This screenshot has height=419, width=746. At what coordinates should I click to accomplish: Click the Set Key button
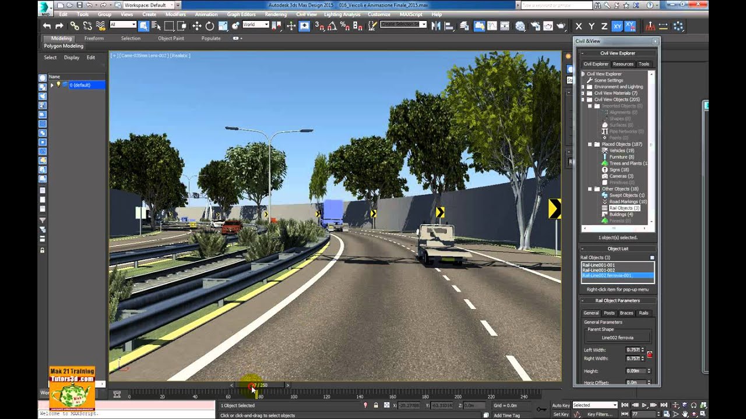tap(561, 414)
